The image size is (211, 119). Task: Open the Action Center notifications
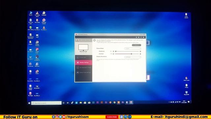coord(189,102)
